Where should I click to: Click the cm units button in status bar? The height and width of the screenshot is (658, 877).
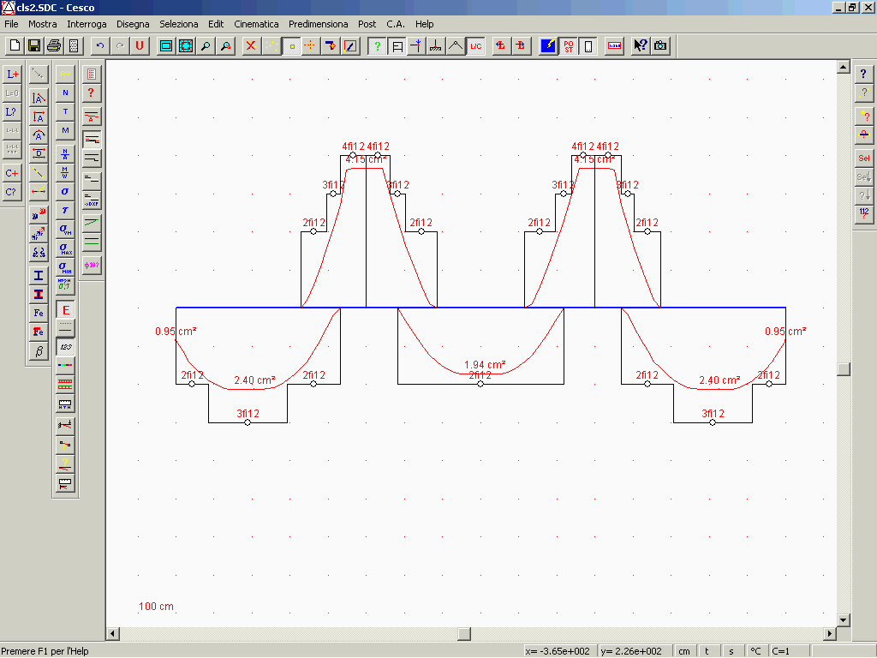coord(684,651)
